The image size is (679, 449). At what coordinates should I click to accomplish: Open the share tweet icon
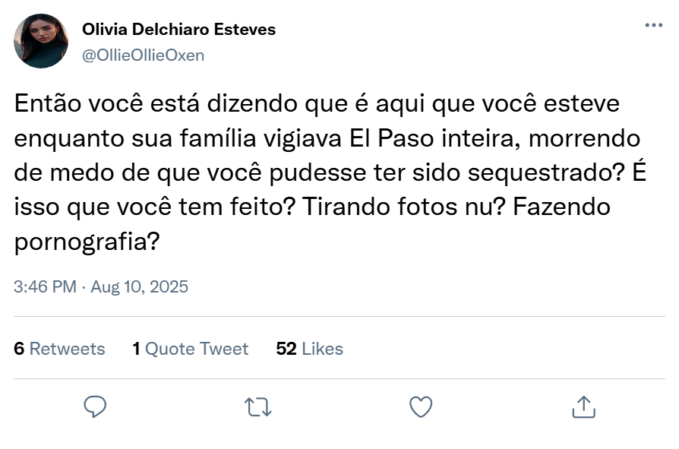[x=583, y=407]
